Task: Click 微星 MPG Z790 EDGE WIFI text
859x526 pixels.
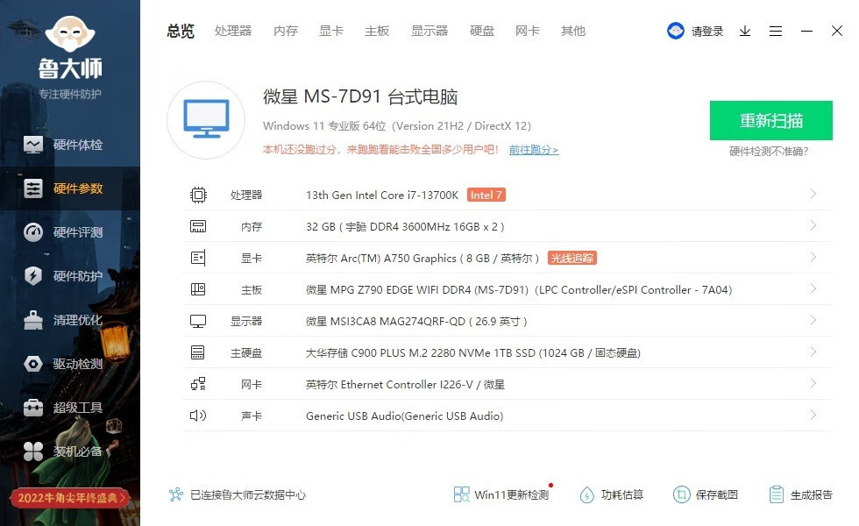Action: click(519, 290)
